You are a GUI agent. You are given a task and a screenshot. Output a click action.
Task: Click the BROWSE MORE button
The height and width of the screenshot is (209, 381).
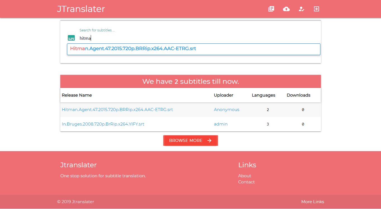pos(191,141)
